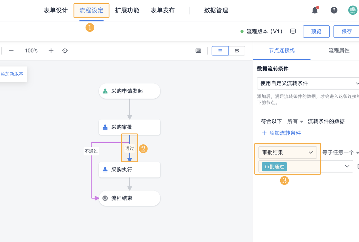Open the help question mark icon
The width and height of the screenshot is (359, 242).
pos(334,10)
